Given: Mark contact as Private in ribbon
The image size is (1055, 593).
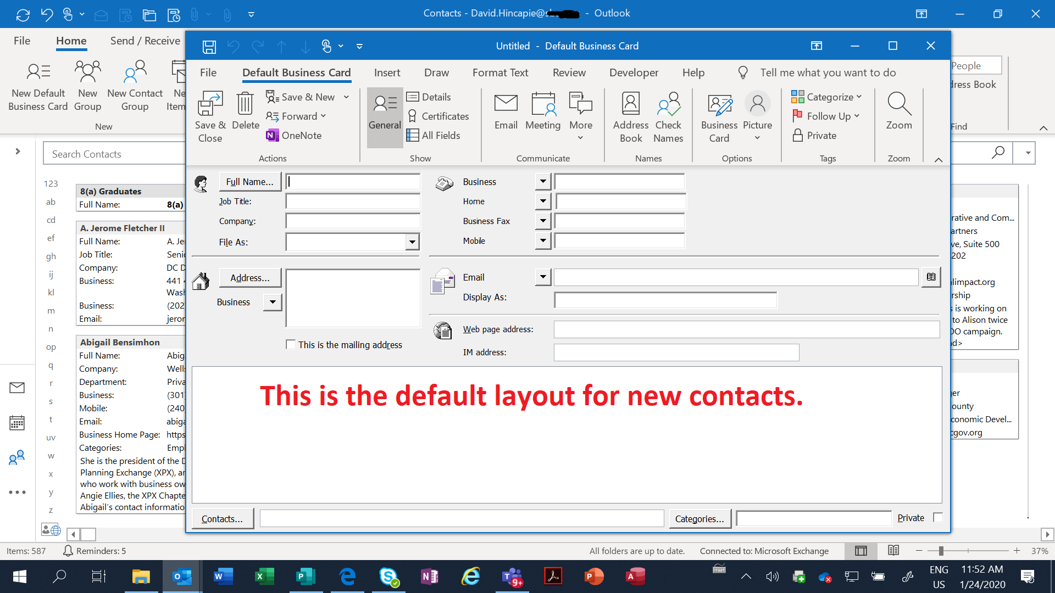Looking at the screenshot, I should pos(814,136).
